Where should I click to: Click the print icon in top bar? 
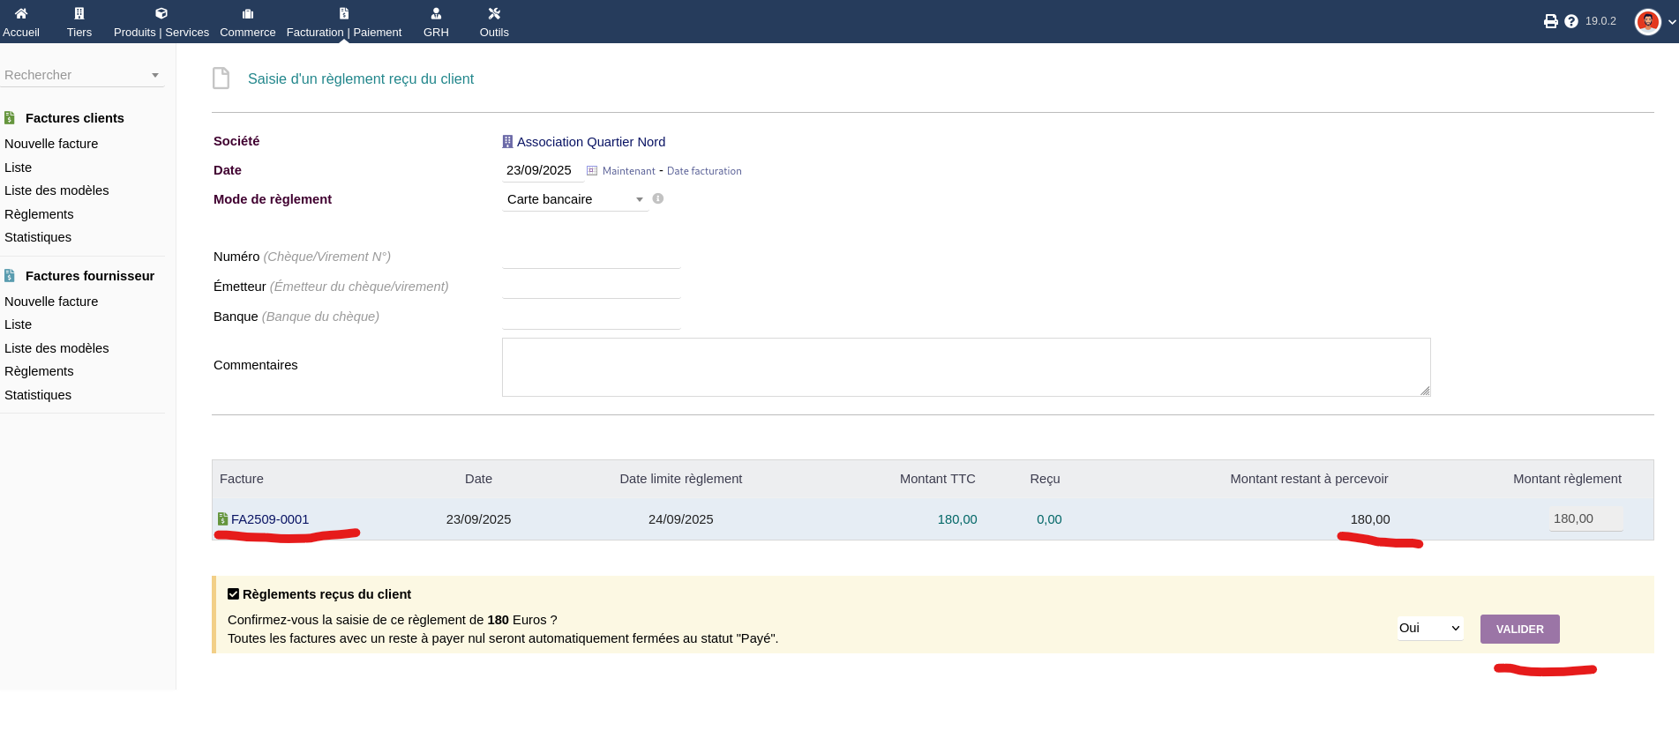pos(1550,21)
